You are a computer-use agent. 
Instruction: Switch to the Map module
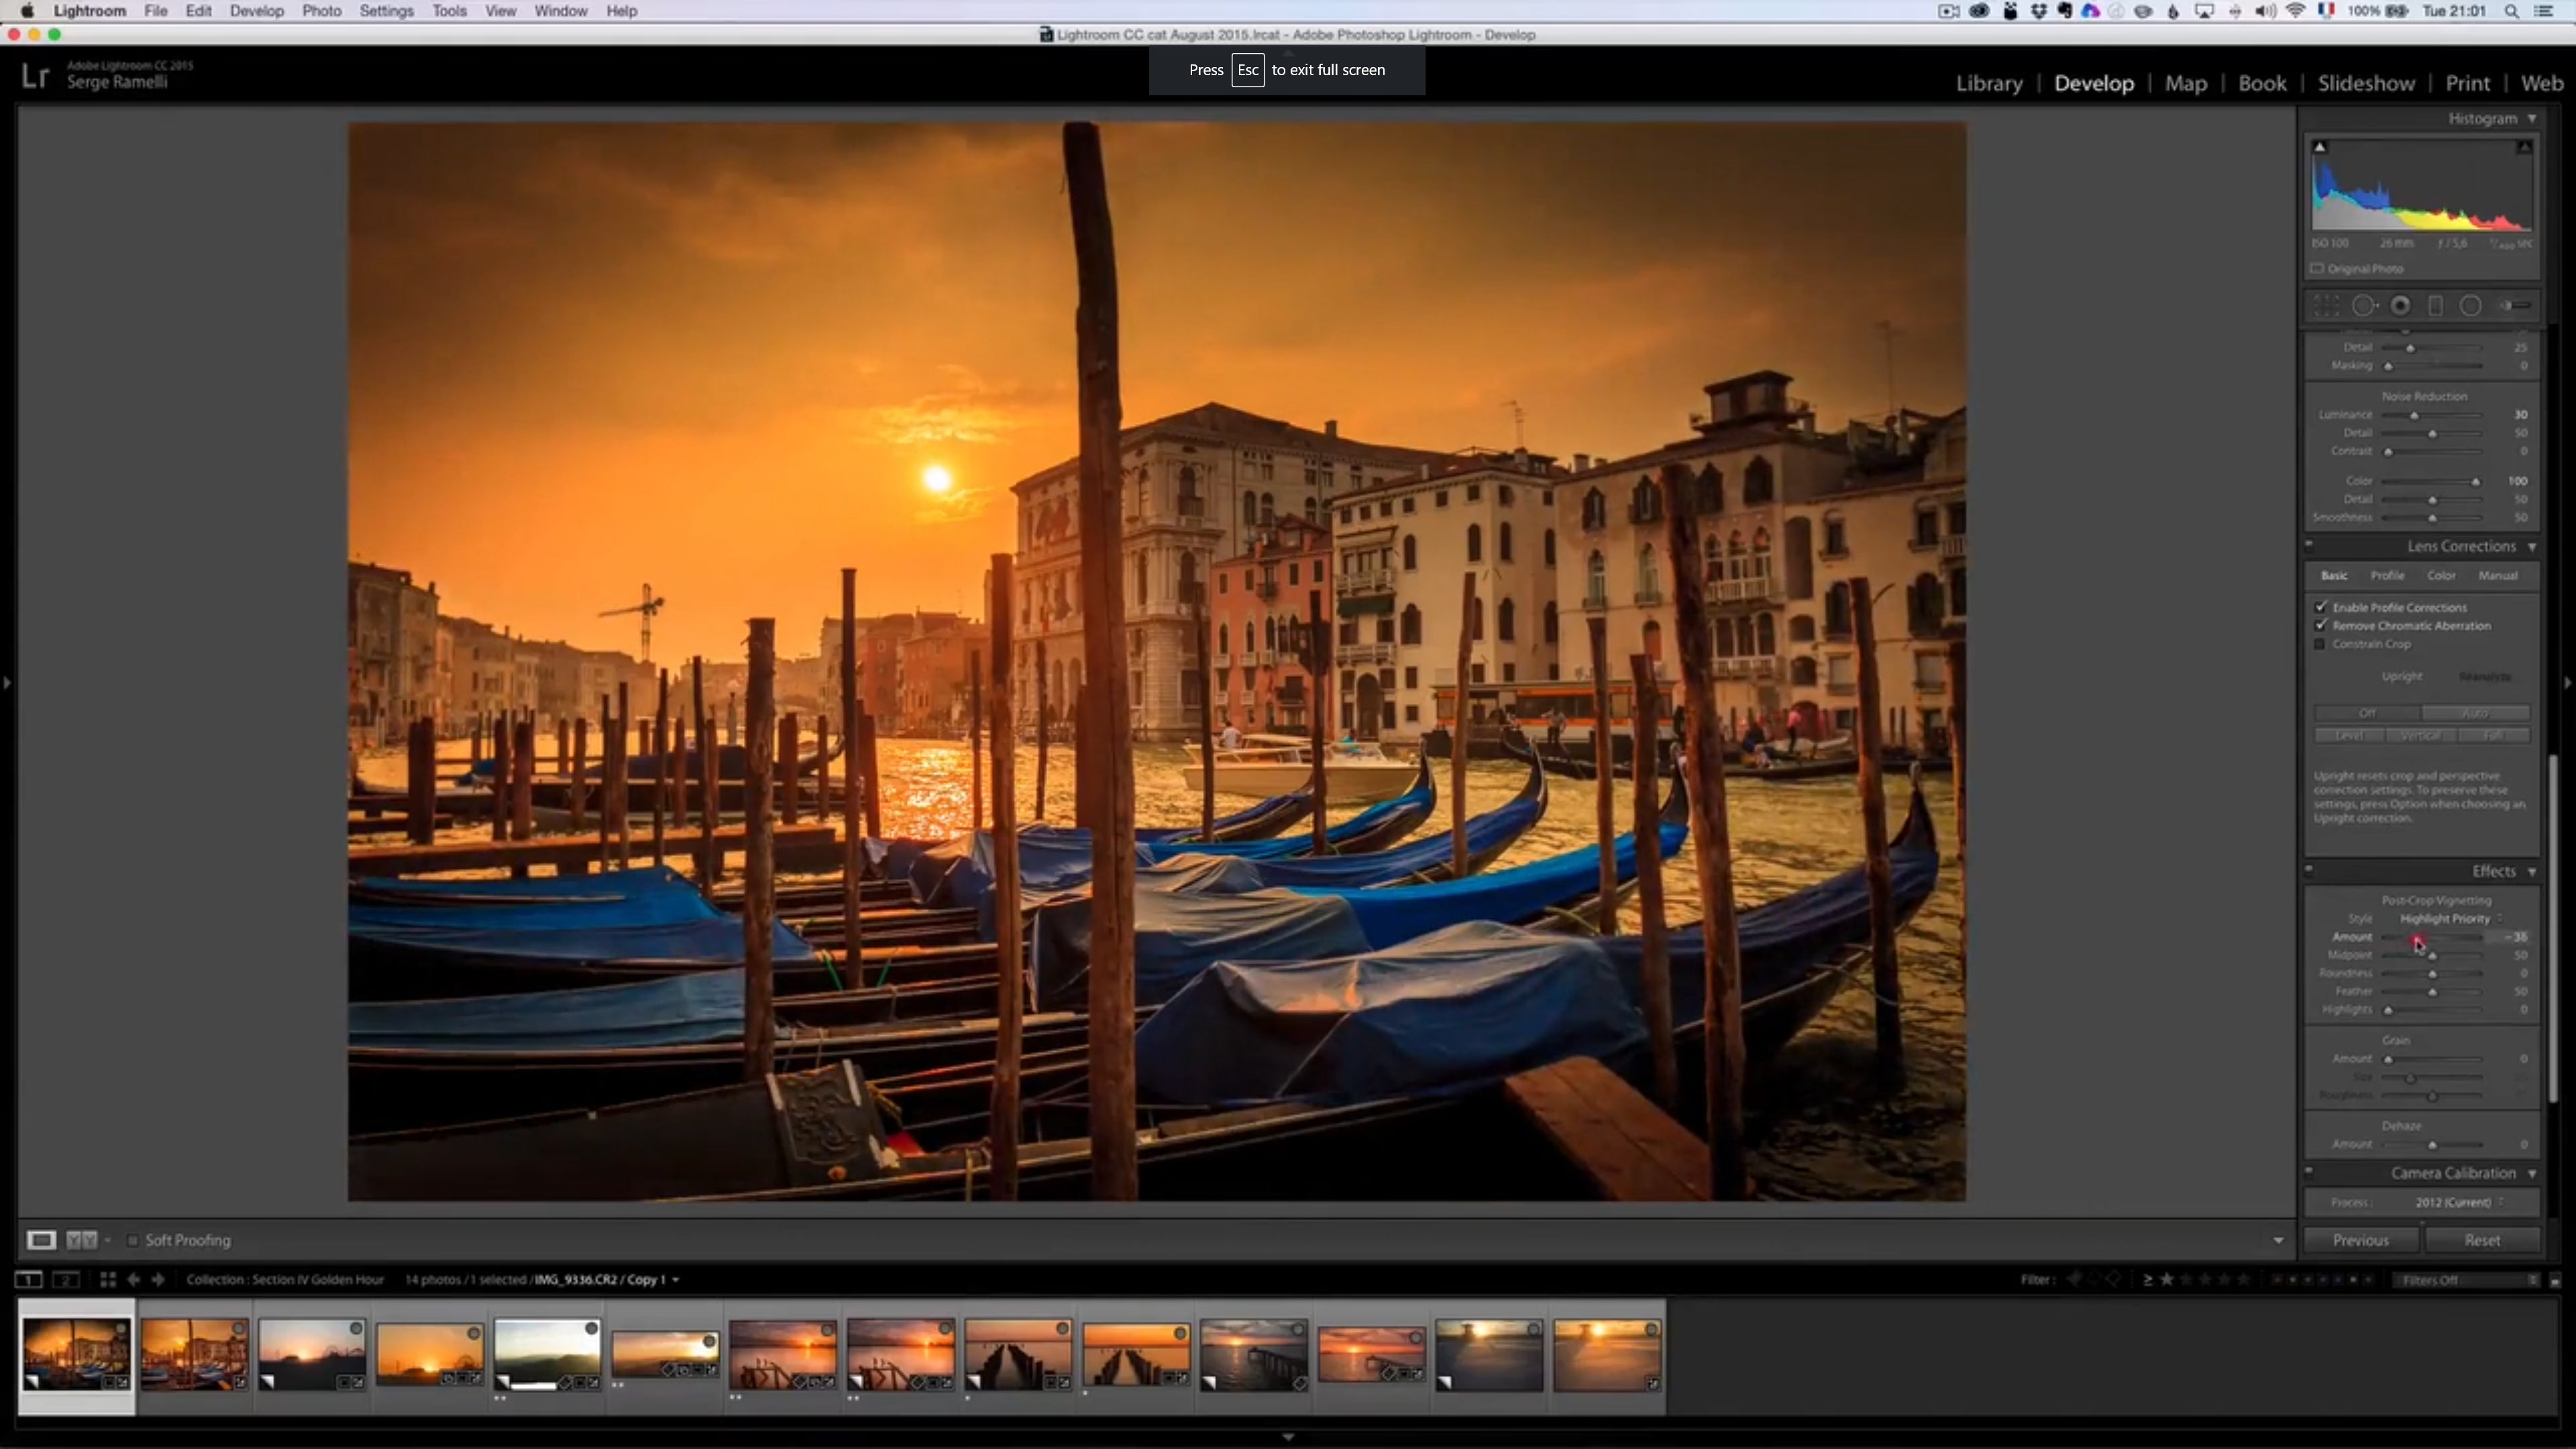2186,83
